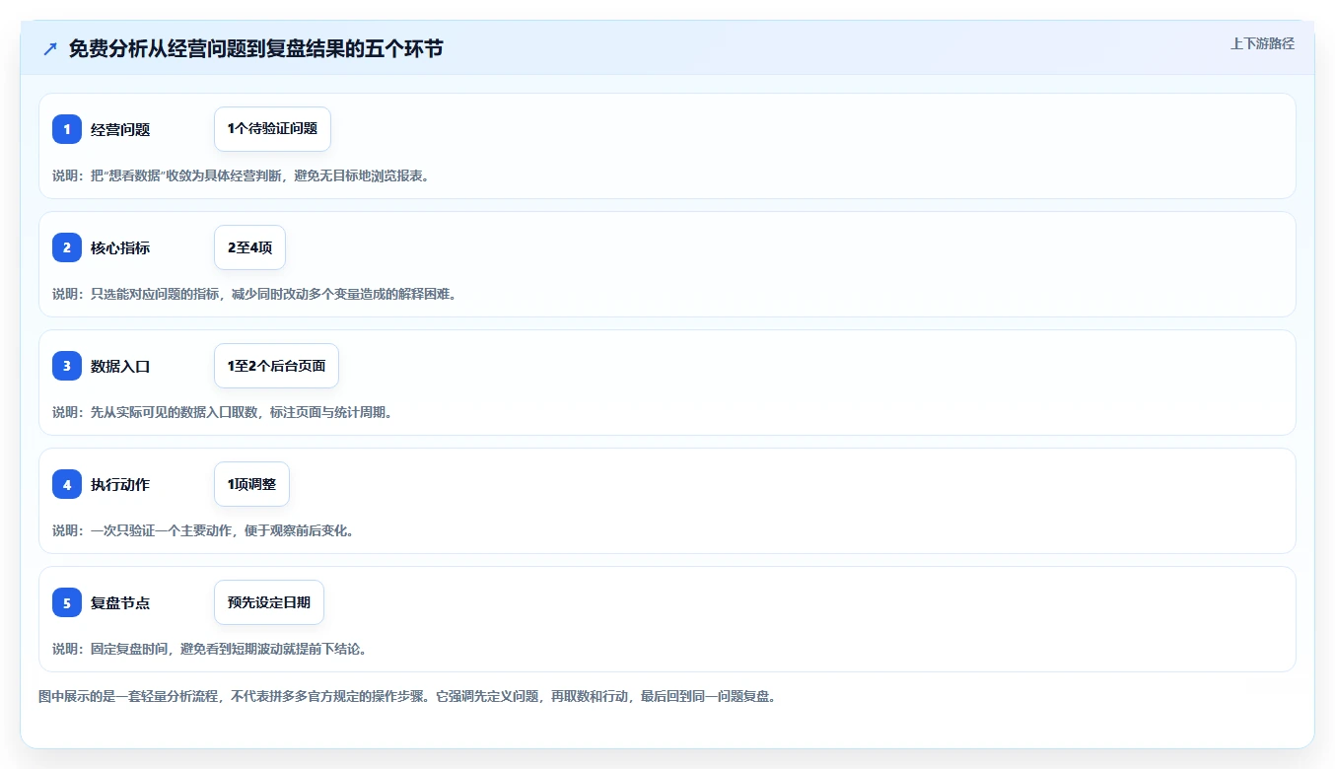Viewport: 1335px width, 769px height.
Task: Click the footnote starting 图中展示的是一套轻量分析流程
Action: (x=407, y=696)
